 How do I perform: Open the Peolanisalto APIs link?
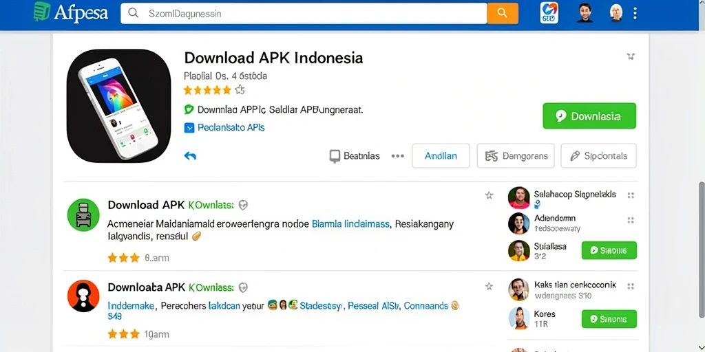click(x=231, y=127)
